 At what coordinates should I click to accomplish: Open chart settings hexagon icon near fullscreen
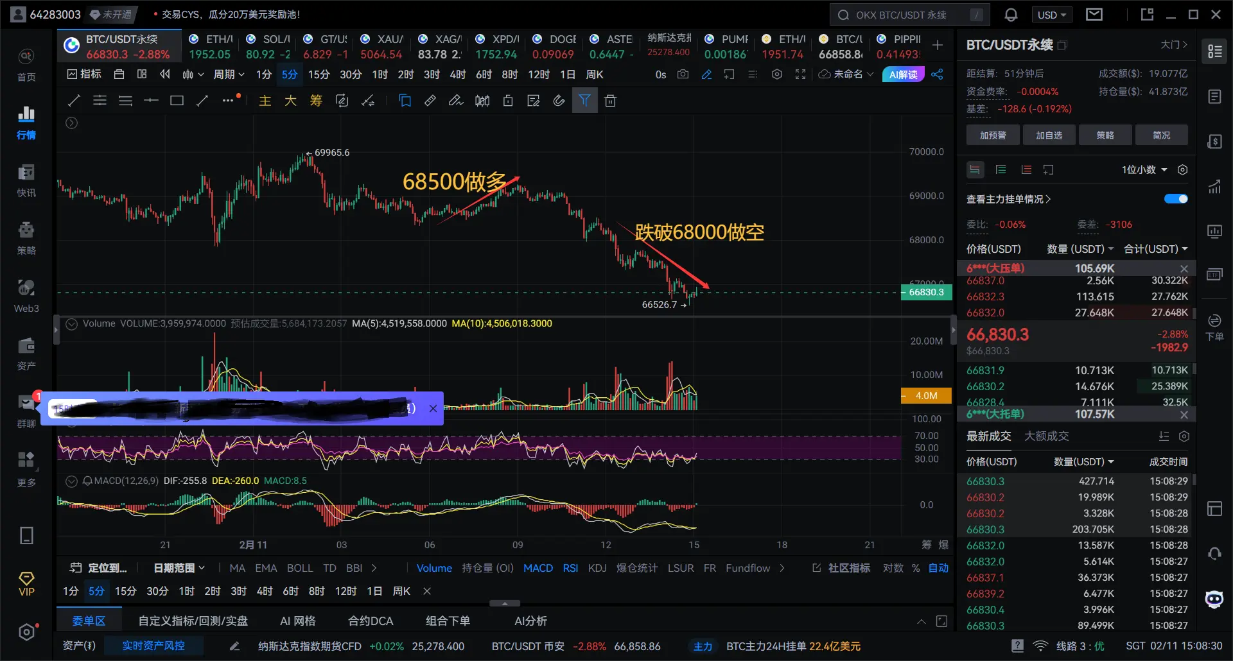777,74
